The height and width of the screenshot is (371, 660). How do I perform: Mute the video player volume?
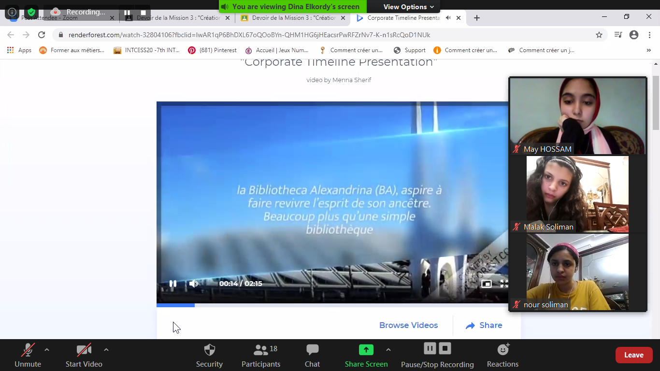tap(193, 284)
